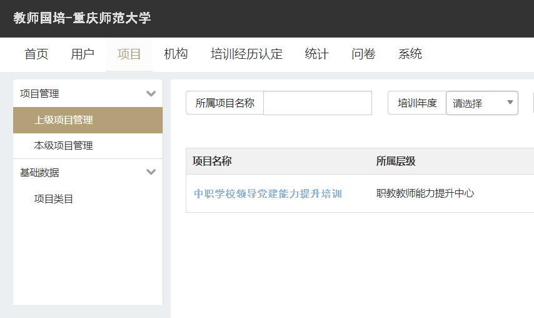The image size is (534, 318).
Task: Focus the 所属项目名称 text input
Action: coord(317,103)
